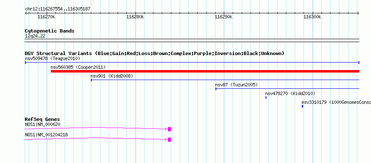Screen dimensions: 371x163
Task: Click the magenta exon block of NOS1 NM_000620
Action: [169, 129]
